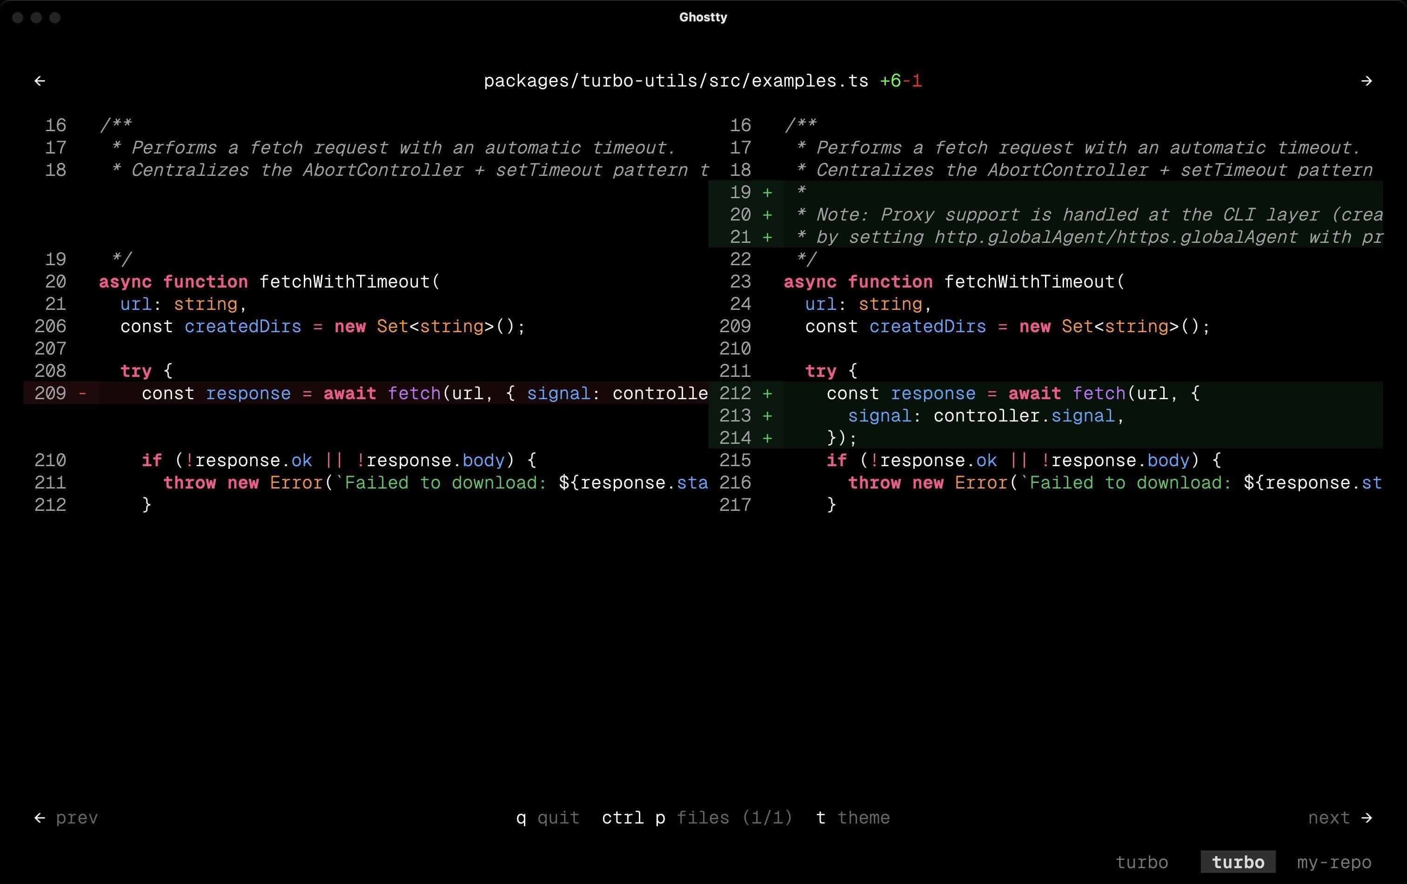Switch to the my-repo tab
The width and height of the screenshot is (1407, 884).
tap(1334, 862)
